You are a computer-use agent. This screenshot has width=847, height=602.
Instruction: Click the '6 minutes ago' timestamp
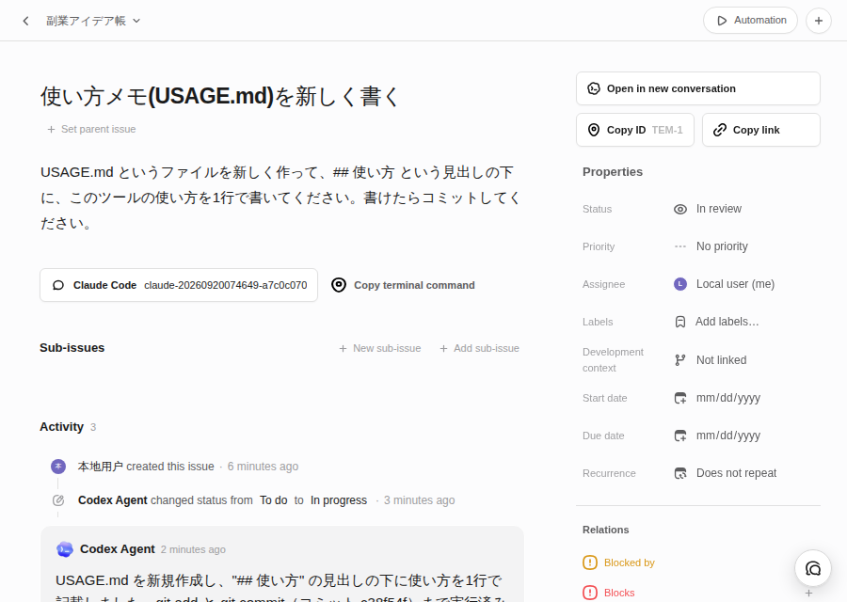point(263,467)
